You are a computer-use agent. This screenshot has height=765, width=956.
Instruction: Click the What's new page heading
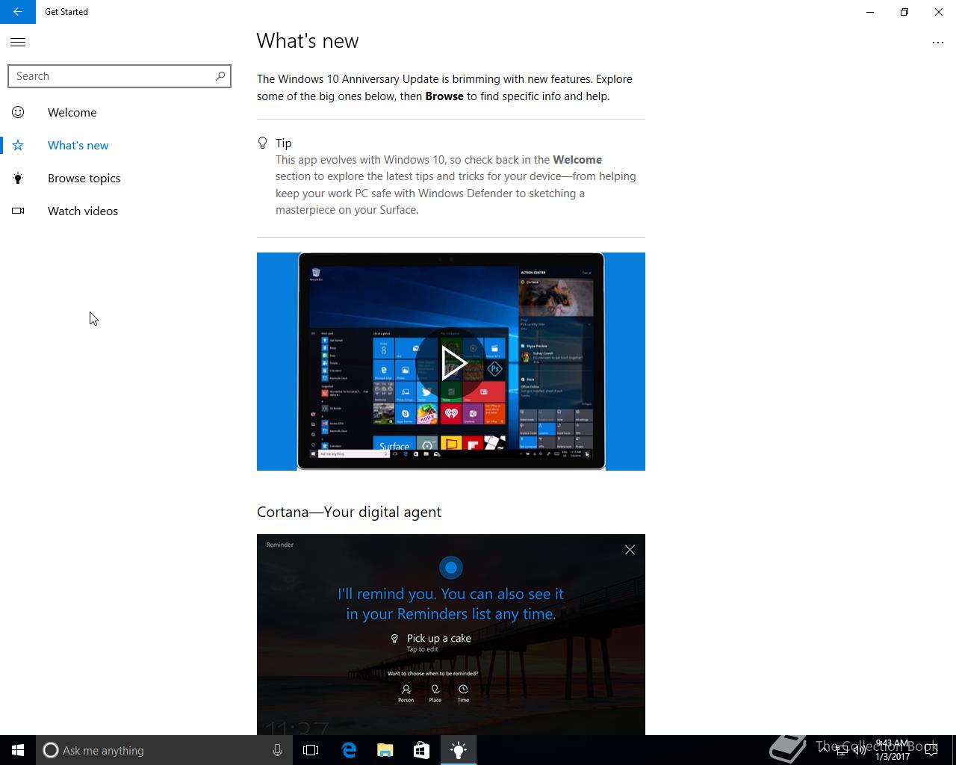308,41
